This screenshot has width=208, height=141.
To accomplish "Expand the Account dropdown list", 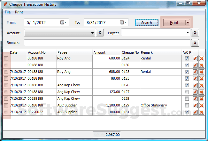I will point(92,33).
